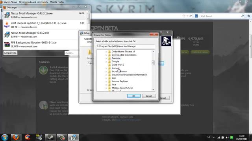Screen dimensions: 252x141
Task: Select the Google folder icon
Action: click(109, 61)
